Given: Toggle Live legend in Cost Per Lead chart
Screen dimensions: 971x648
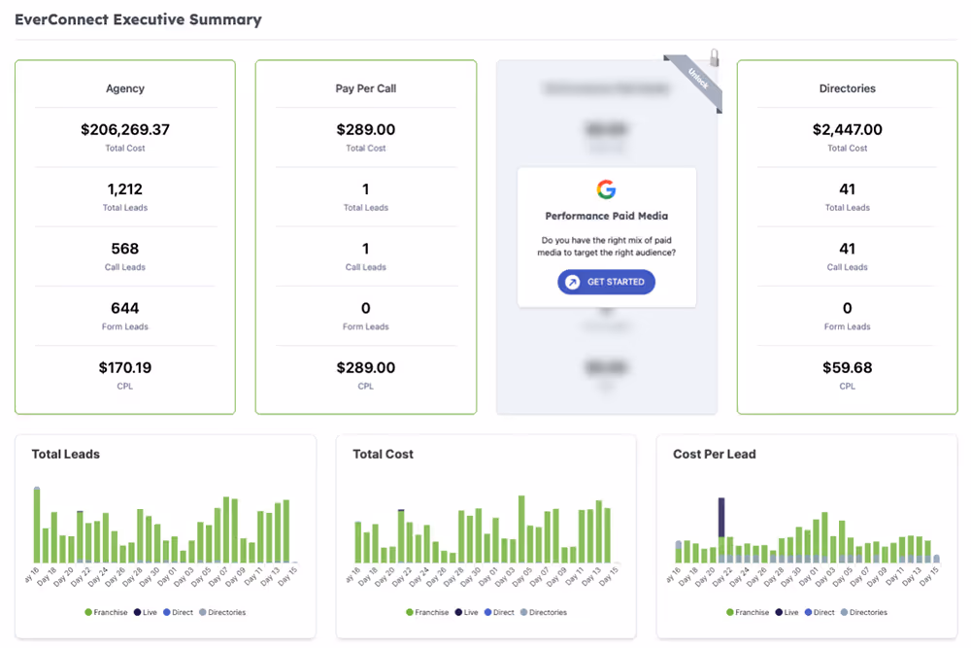Looking at the screenshot, I should click(x=787, y=612).
